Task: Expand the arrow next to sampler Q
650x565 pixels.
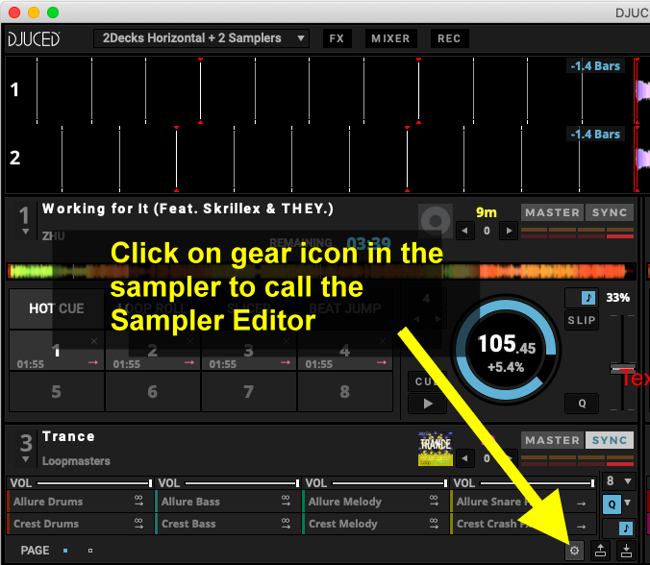Action: pyautogui.click(x=628, y=503)
